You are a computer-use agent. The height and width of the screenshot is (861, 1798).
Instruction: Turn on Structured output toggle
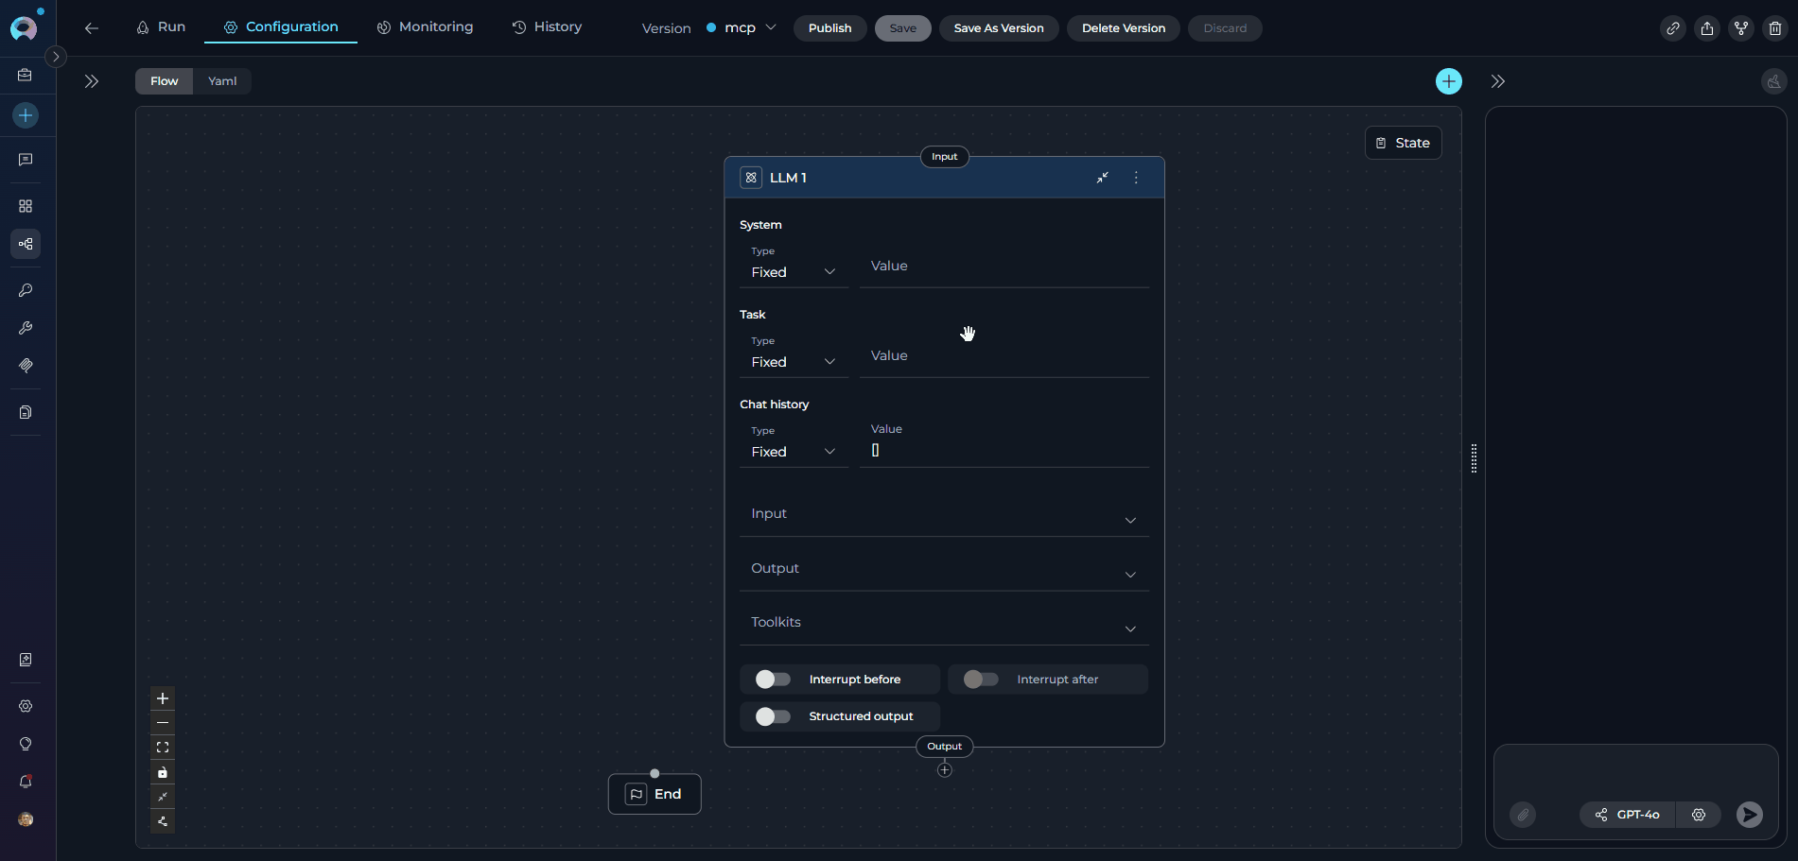pos(773,716)
